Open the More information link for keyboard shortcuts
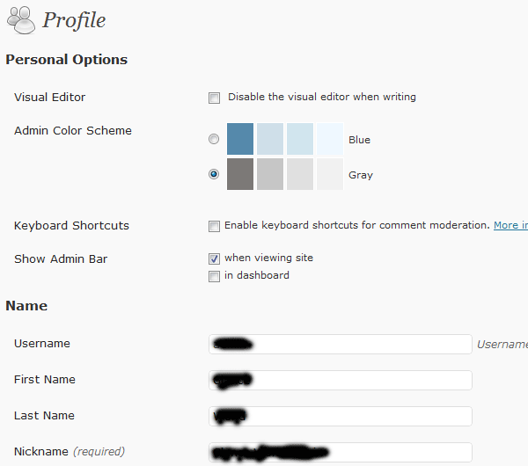 point(510,225)
